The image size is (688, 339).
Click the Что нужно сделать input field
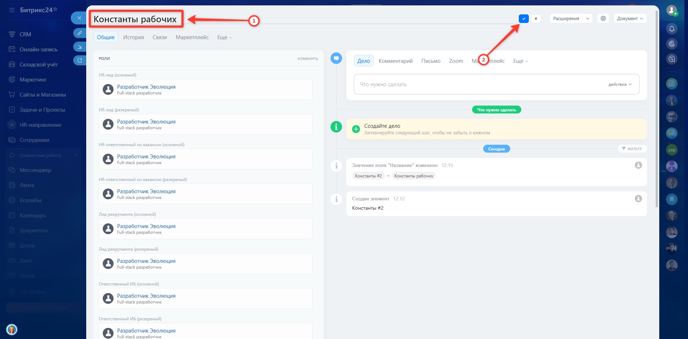point(478,84)
